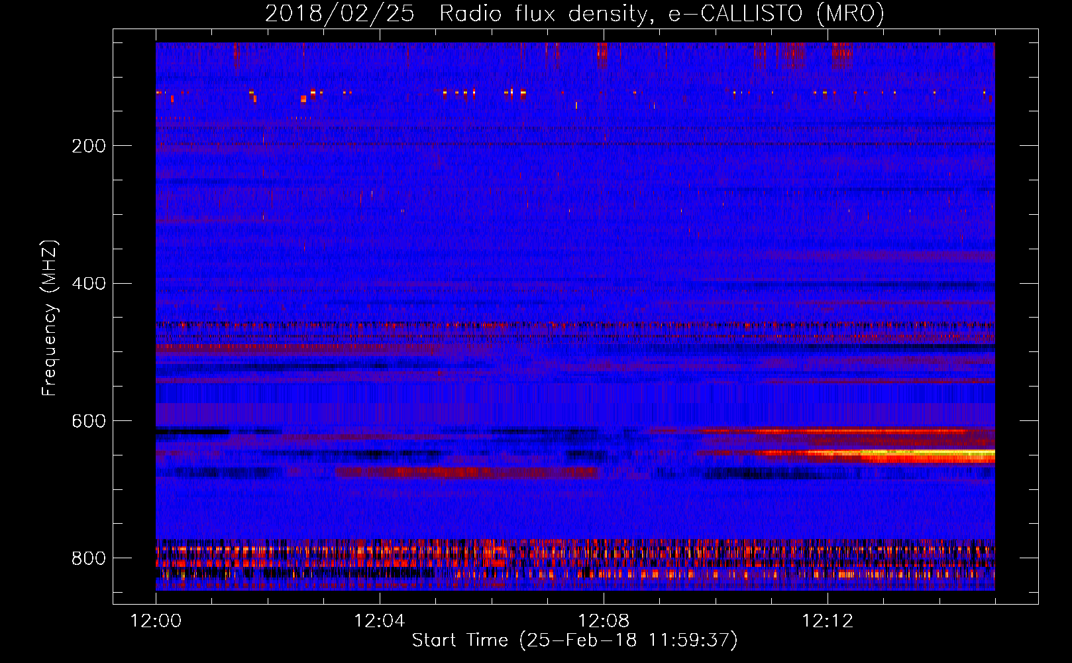
Task: Click the 12:00 time tick label
Action: (x=156, y=621)
